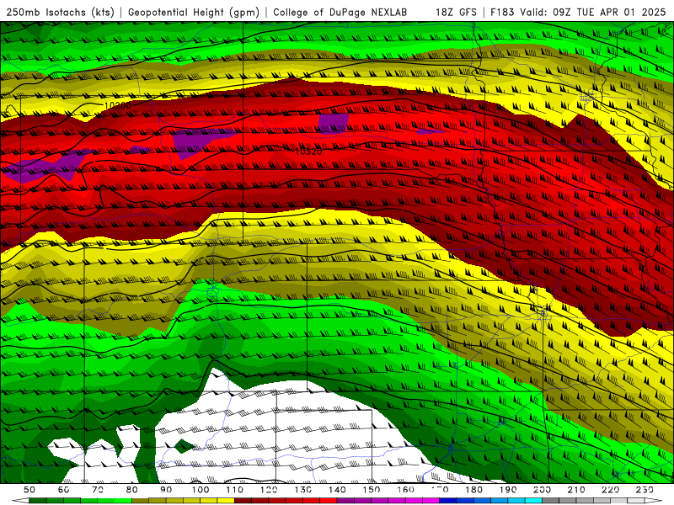Screen dimensions: 674x505
Task: Select the dark red colorbar swatch starting at 110
Action: pos(243,501)
